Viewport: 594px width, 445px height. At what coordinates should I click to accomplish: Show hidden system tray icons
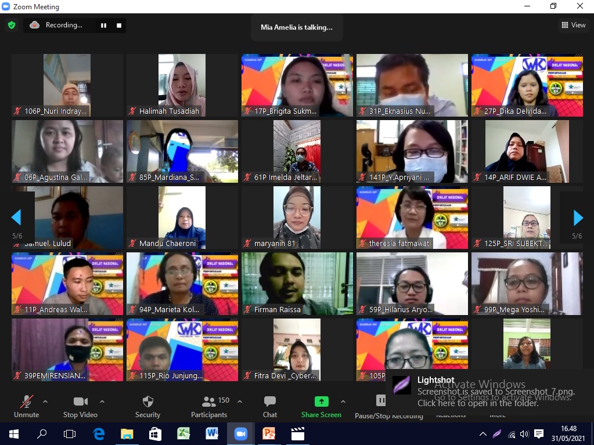pyautogui.click(x=483, y=434)
